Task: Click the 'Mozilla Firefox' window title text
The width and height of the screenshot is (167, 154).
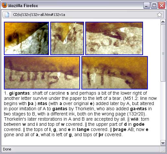Action: 23,6
